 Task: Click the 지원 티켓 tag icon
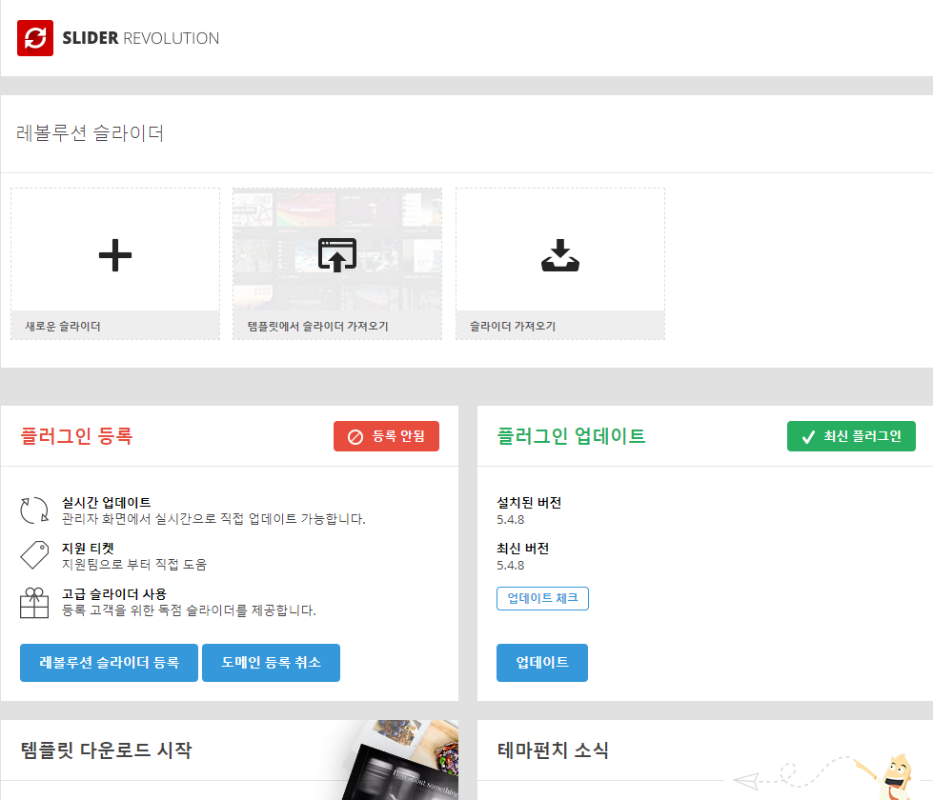(34, 555)
